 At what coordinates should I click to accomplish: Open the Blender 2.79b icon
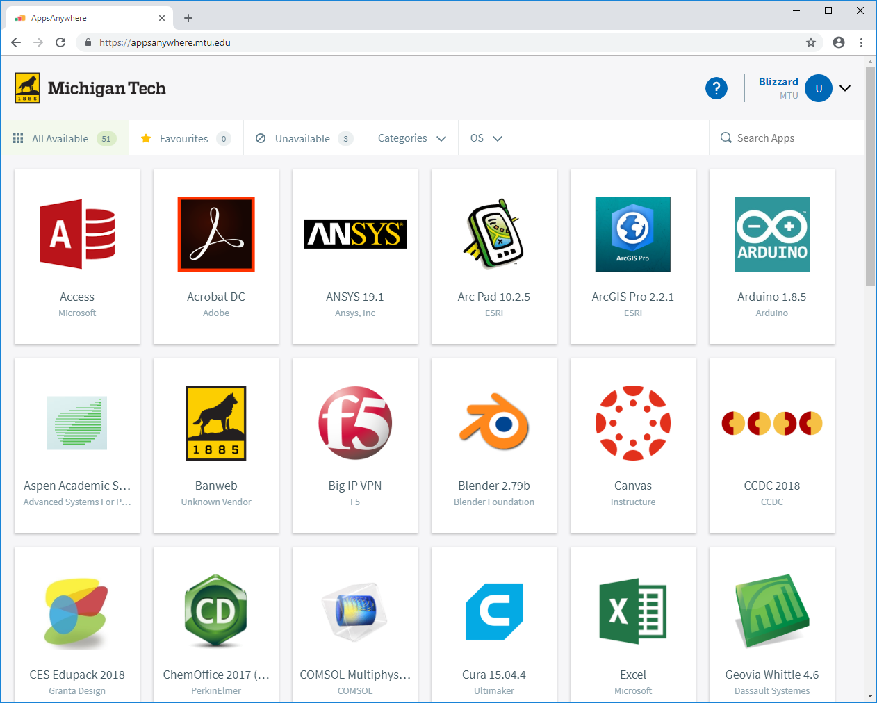(x=494, y=422)
